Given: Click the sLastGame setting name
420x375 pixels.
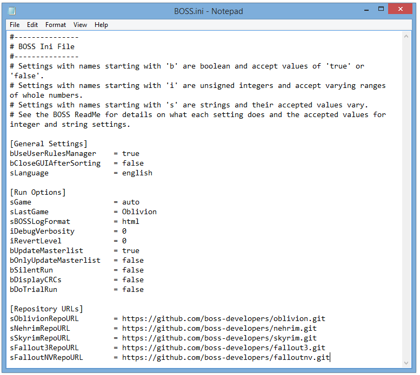Looking at the screenshot, I should 29,212.
